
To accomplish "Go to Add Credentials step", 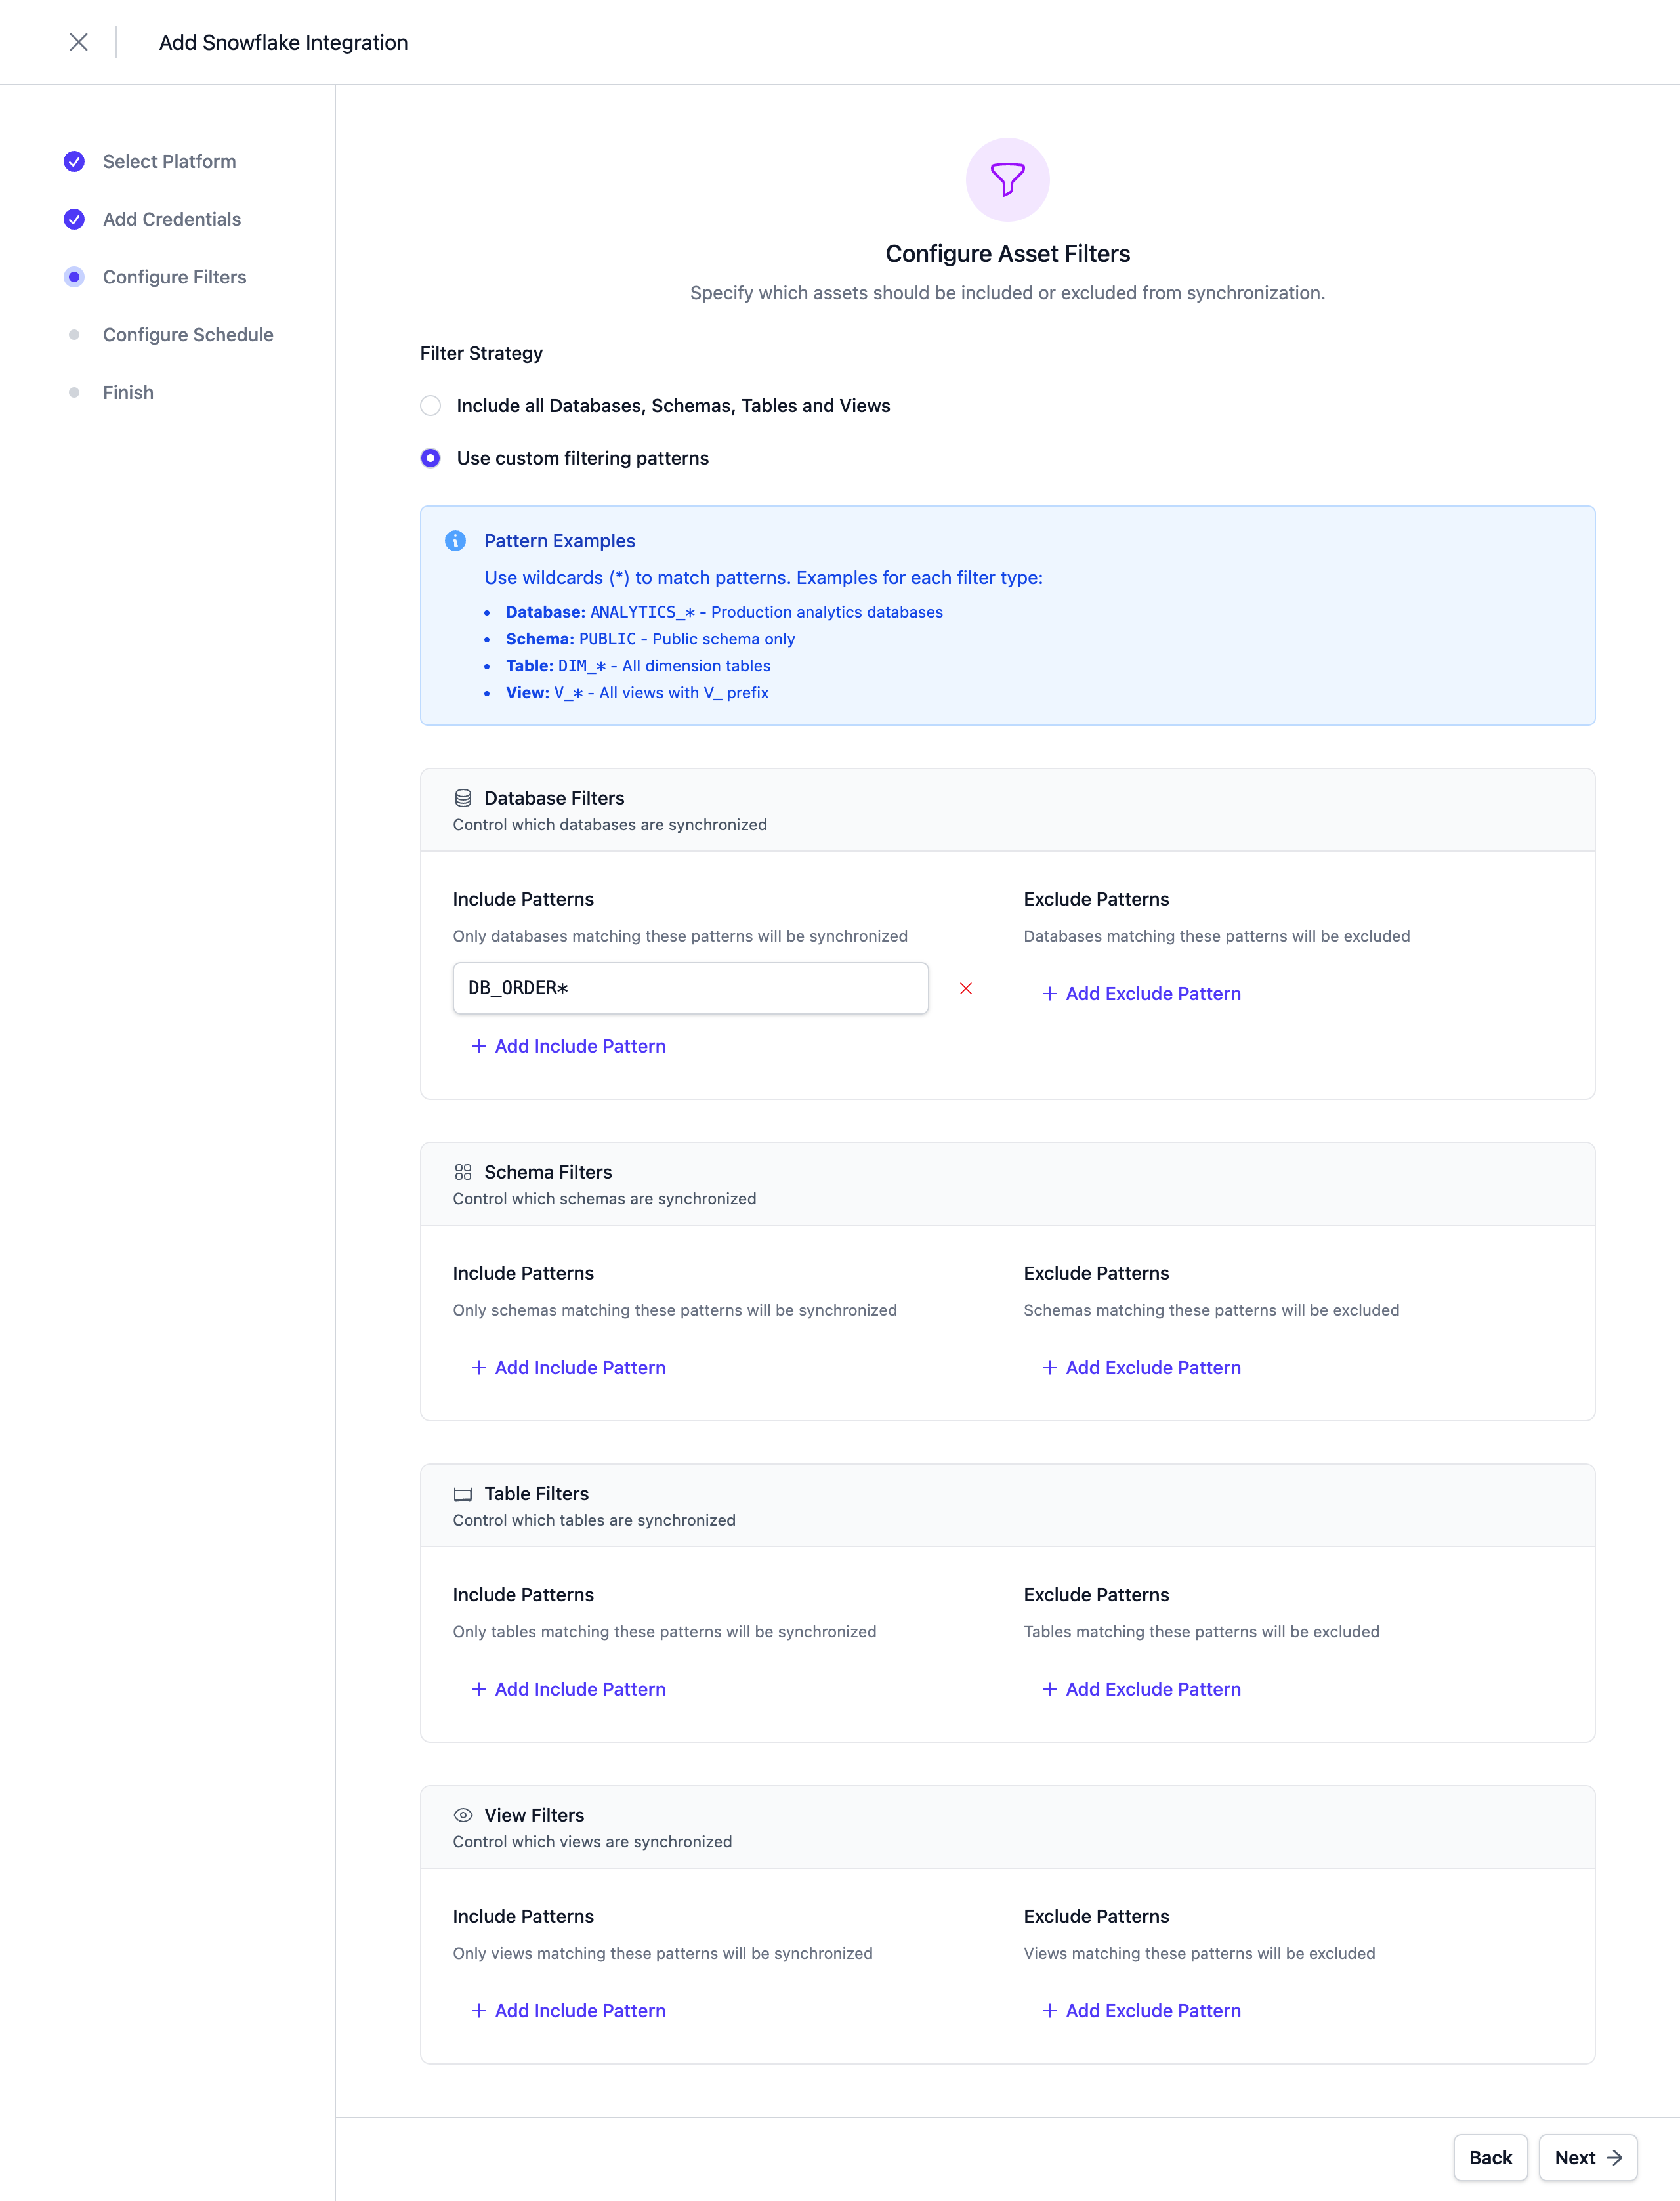I will pyautogui.click(x=171, y=219).
